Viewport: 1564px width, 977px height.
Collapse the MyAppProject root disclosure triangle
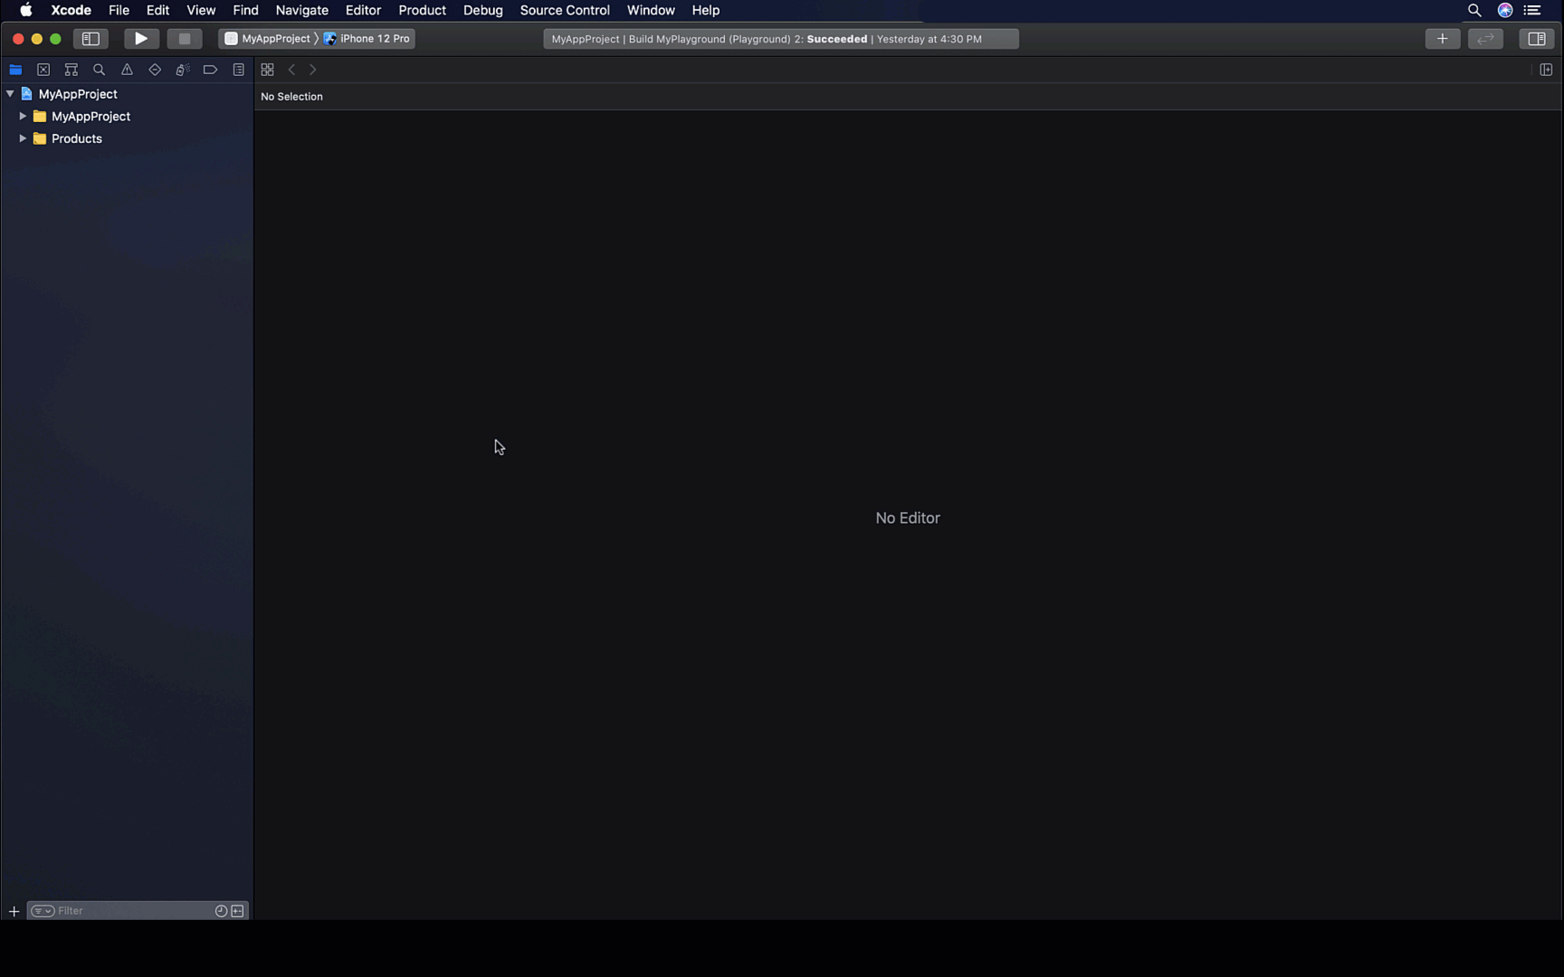tap(9, 93)
